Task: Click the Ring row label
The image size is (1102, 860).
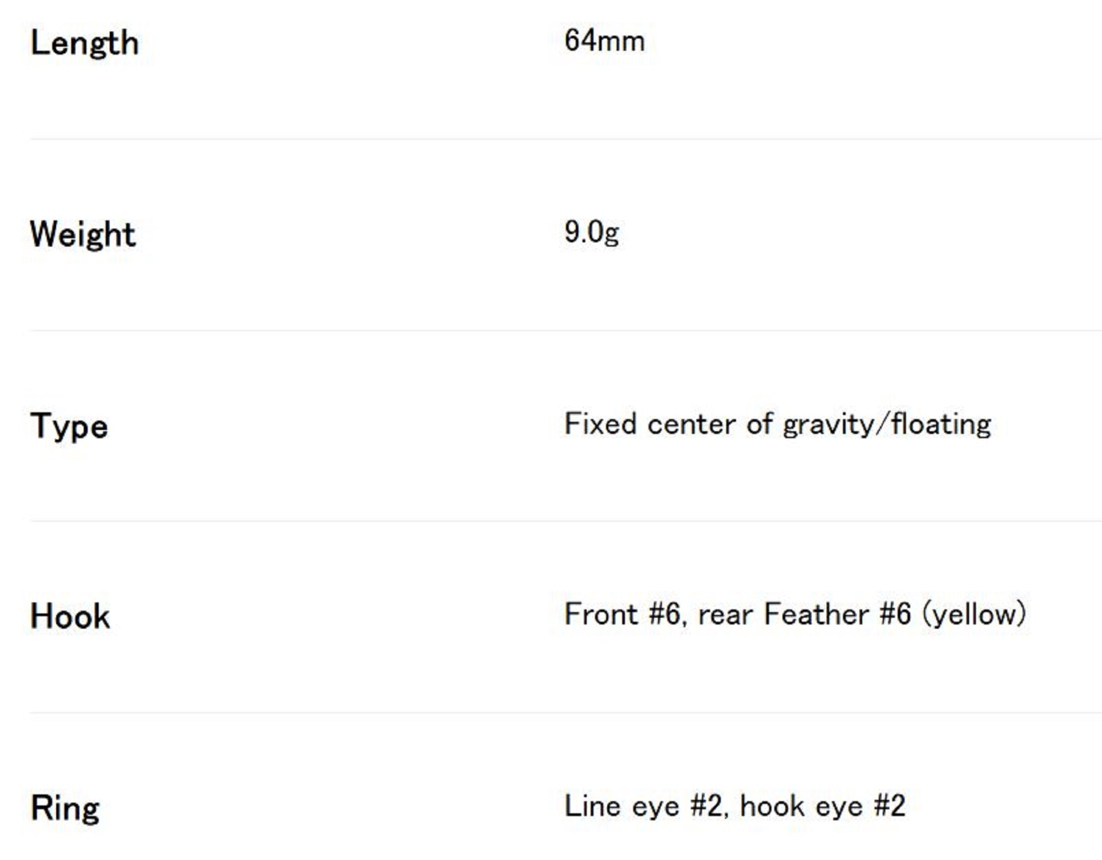Action: point(65,808)
